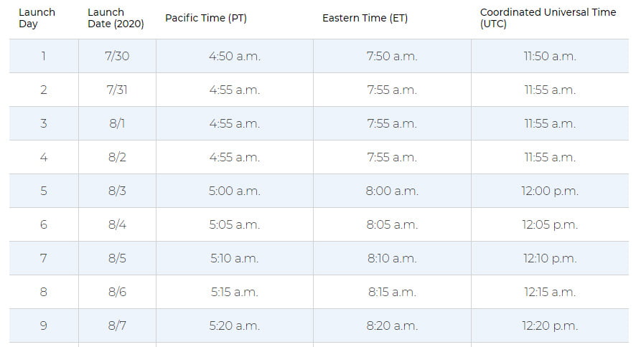Image resolution: width=636 pixels, height=347 pixels.
Task: Click the Launch Day column header
Action: tap(37, 18)
